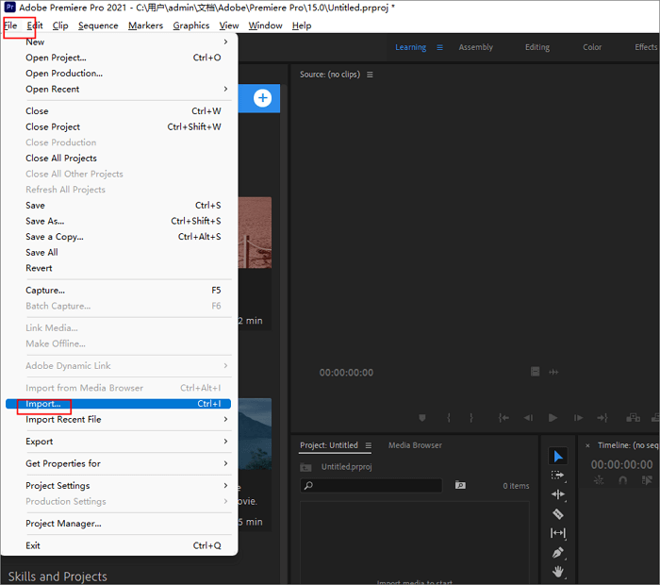660x585 pixels.
Task: Click the blue plus button
Action: [x=263, y=98]
